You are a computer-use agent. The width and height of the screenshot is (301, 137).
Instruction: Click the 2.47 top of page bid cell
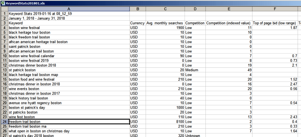click(x=275, y=84)
